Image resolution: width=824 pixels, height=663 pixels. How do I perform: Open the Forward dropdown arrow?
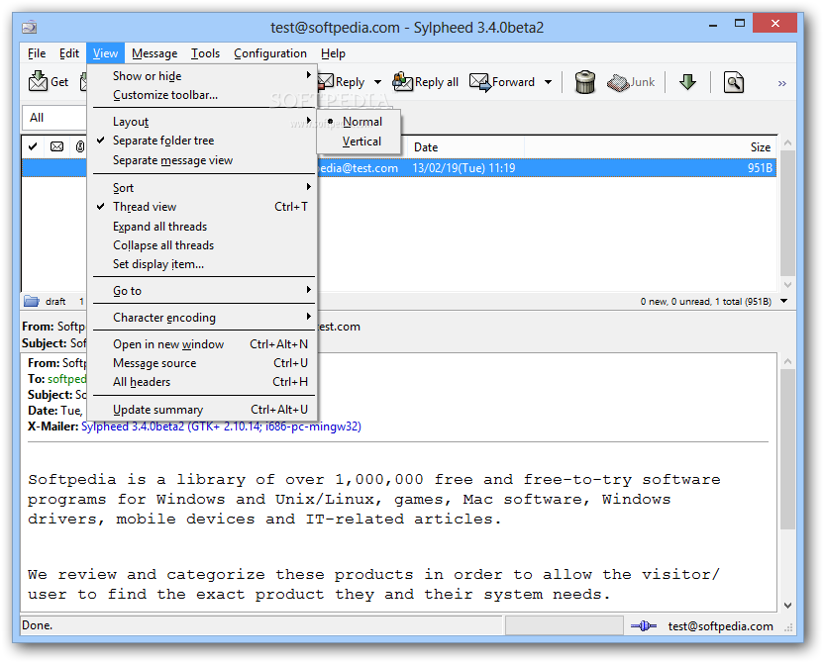pos(548,82)
